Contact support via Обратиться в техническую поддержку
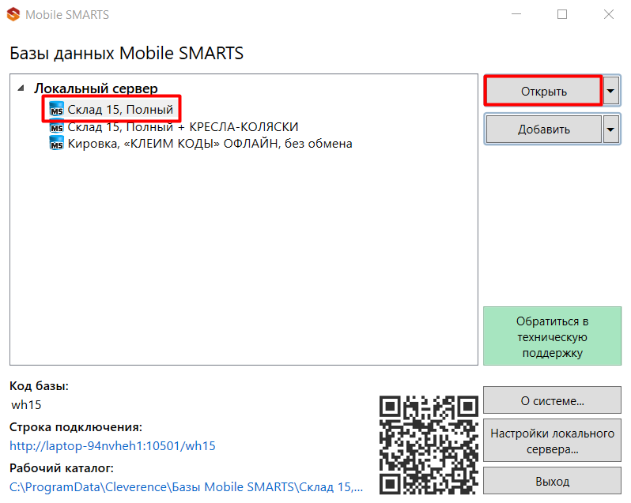The width and height of the screenshot is (631, 503). pyautogui.click(x=552, y=336)
